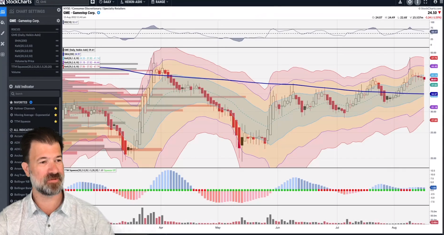The height and width of the screenshot is (235, 444).
Task: Click the last price 24.10
Action: pyautogui.click(x=432, y=13)
